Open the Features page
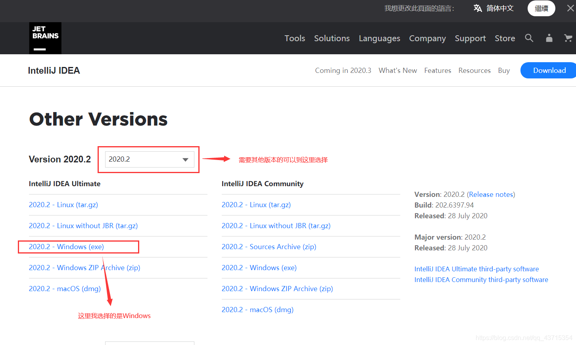Image resolution: width=576 pixels, height=345 pixels. tap(438, 71)
